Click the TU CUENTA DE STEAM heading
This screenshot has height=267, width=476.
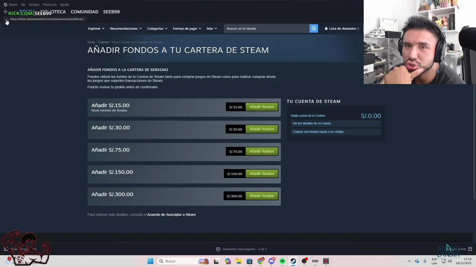313,101
